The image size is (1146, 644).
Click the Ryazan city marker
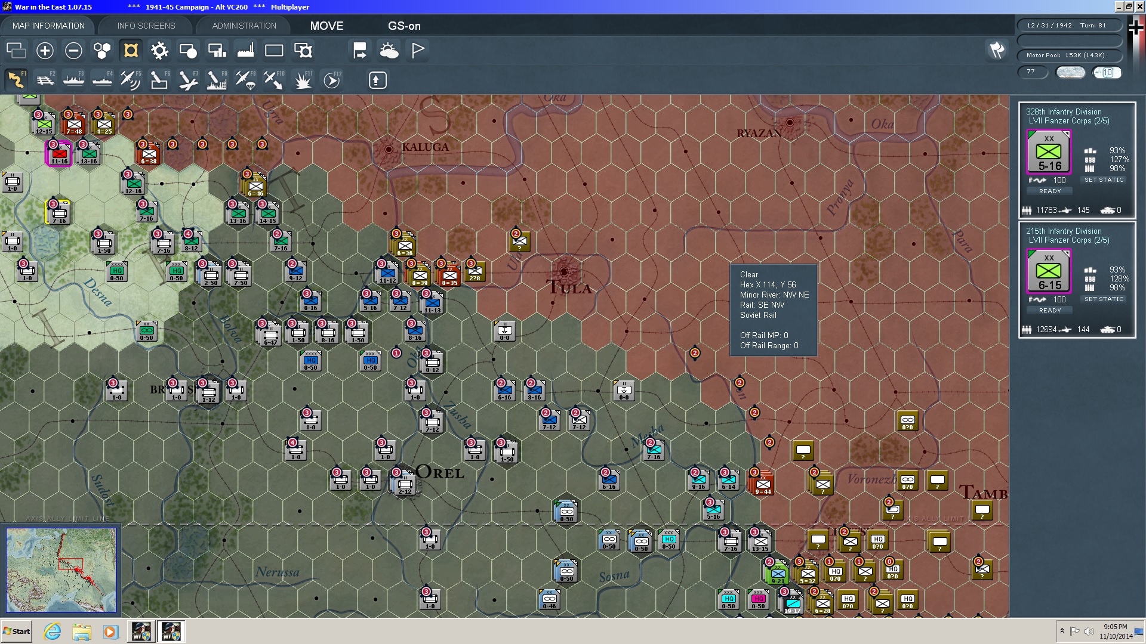(x=790, y=122)
